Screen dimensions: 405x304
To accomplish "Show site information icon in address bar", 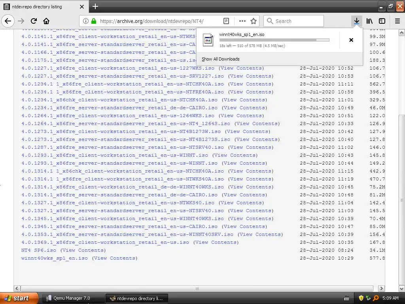I will click(x=86, y=21).
